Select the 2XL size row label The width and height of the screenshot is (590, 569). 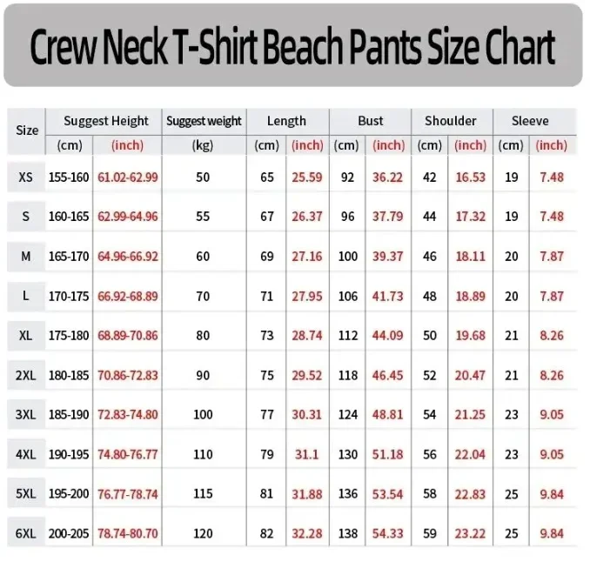(26, 376)
